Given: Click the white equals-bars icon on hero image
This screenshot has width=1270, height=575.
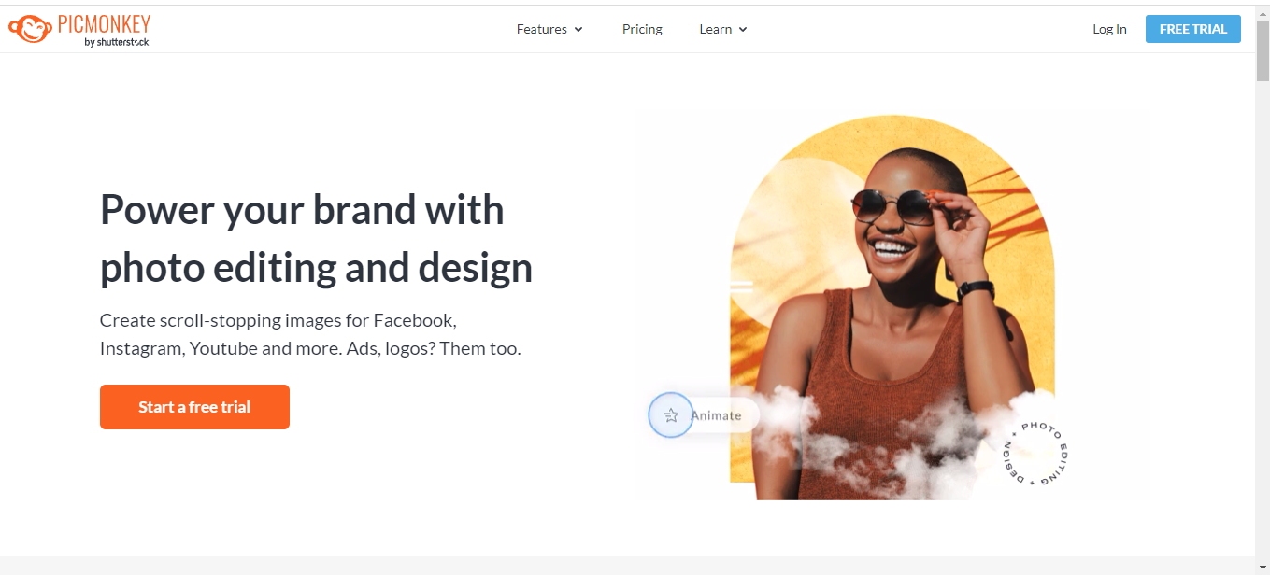Looking at the screenshot, I should coord(742,287).
